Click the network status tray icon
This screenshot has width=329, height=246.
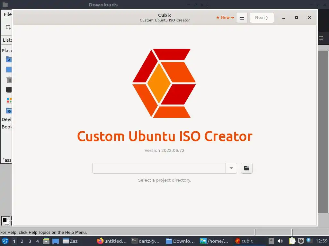point(301,241)
